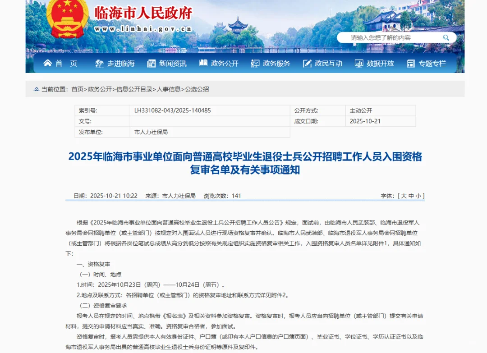The height and width of the screenshot is (353, 487).
Task: Click the 政务服务 nav icon
Action: (255, 63)
